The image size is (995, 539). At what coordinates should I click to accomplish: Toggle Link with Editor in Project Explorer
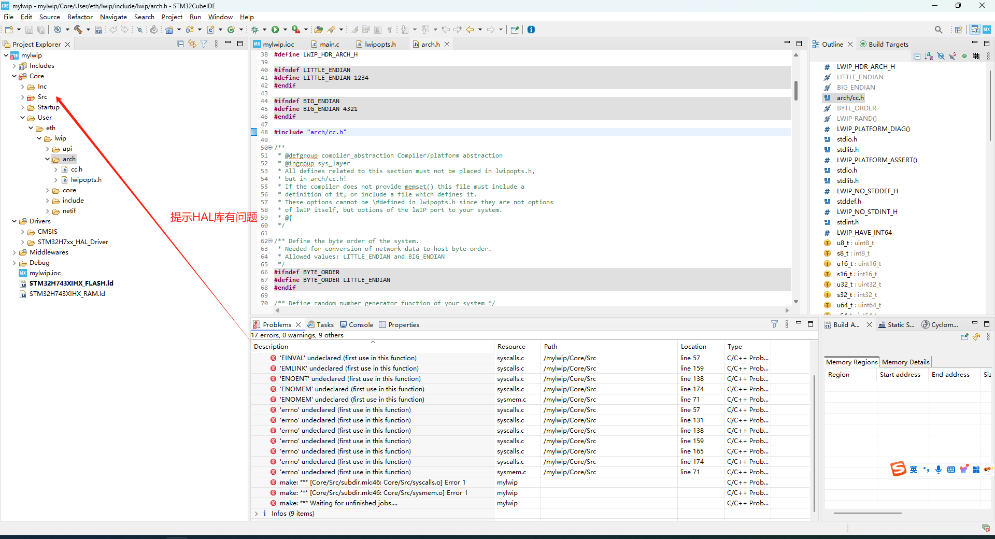[x=192, y=44]
